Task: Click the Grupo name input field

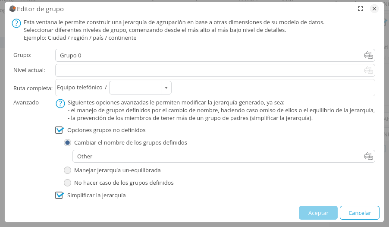Action: (x=207, y=55)
